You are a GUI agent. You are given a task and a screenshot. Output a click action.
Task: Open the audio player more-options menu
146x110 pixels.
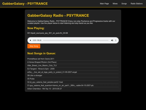tap(116, 40)
